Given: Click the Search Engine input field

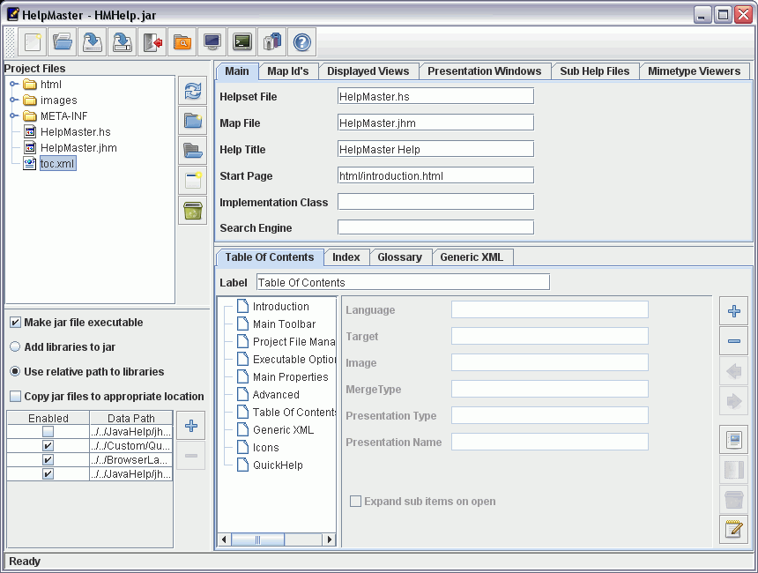Looking at the screenshot, I should [x=435, y=227].
